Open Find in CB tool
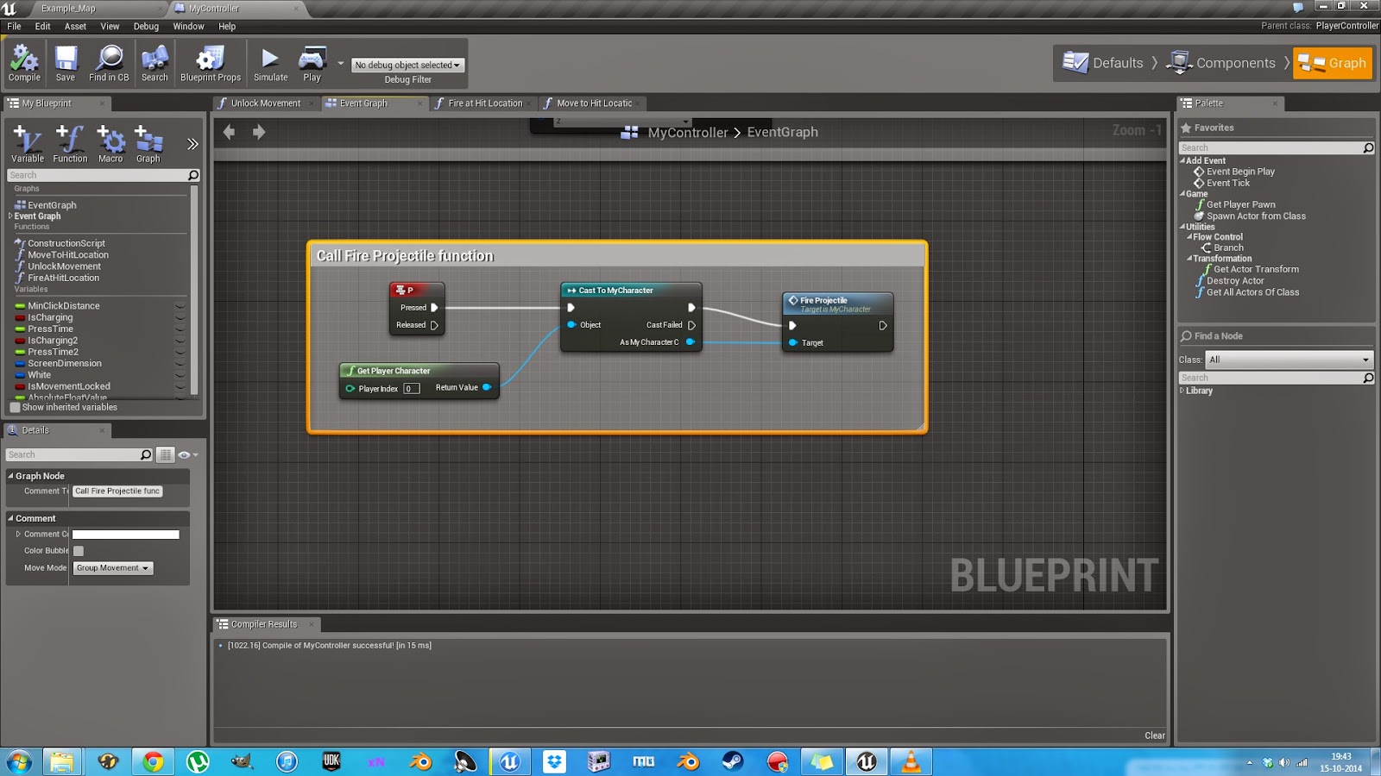 tap(109, 62)
